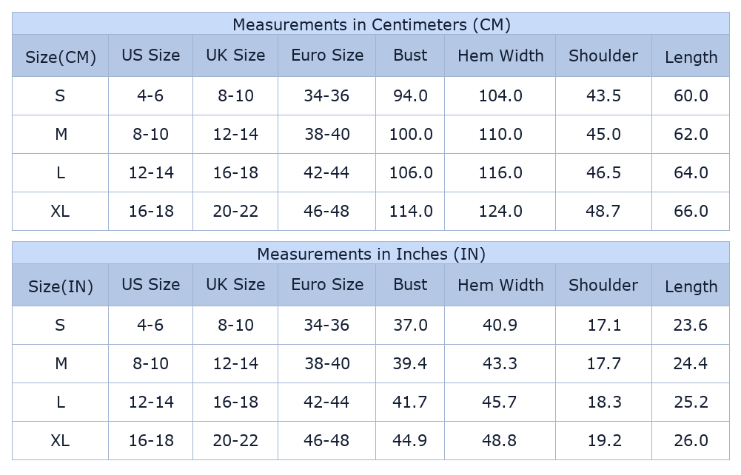Select the Length value 66.0
Viewport: 741px width, 475px height.
(691, 211)
